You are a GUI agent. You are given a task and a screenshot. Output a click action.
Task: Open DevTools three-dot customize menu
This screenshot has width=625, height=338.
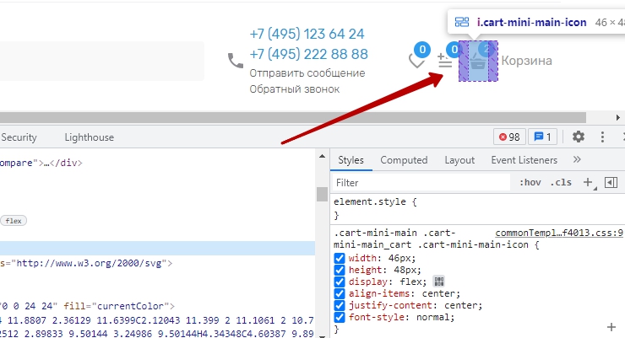(602, 137)
